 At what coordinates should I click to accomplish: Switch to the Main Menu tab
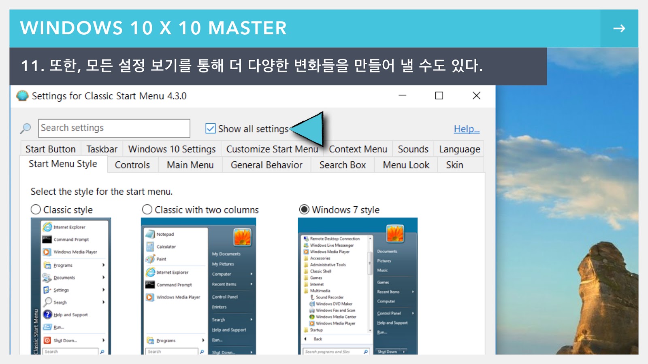190,165
